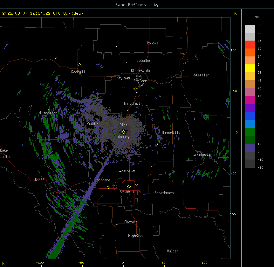Click the Banff town label

(x=39, y=180)
